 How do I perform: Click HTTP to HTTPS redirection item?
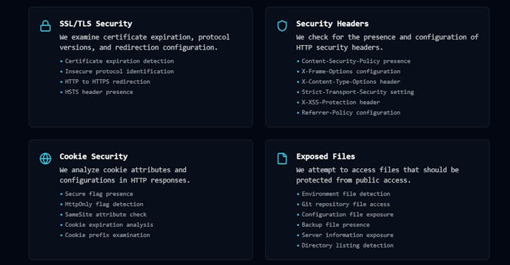click(x=107, y=82)
